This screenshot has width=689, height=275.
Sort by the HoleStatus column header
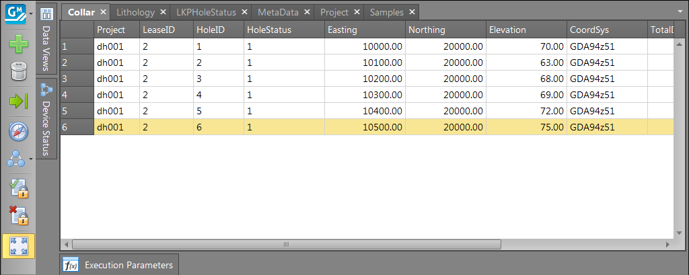(284, 30)
